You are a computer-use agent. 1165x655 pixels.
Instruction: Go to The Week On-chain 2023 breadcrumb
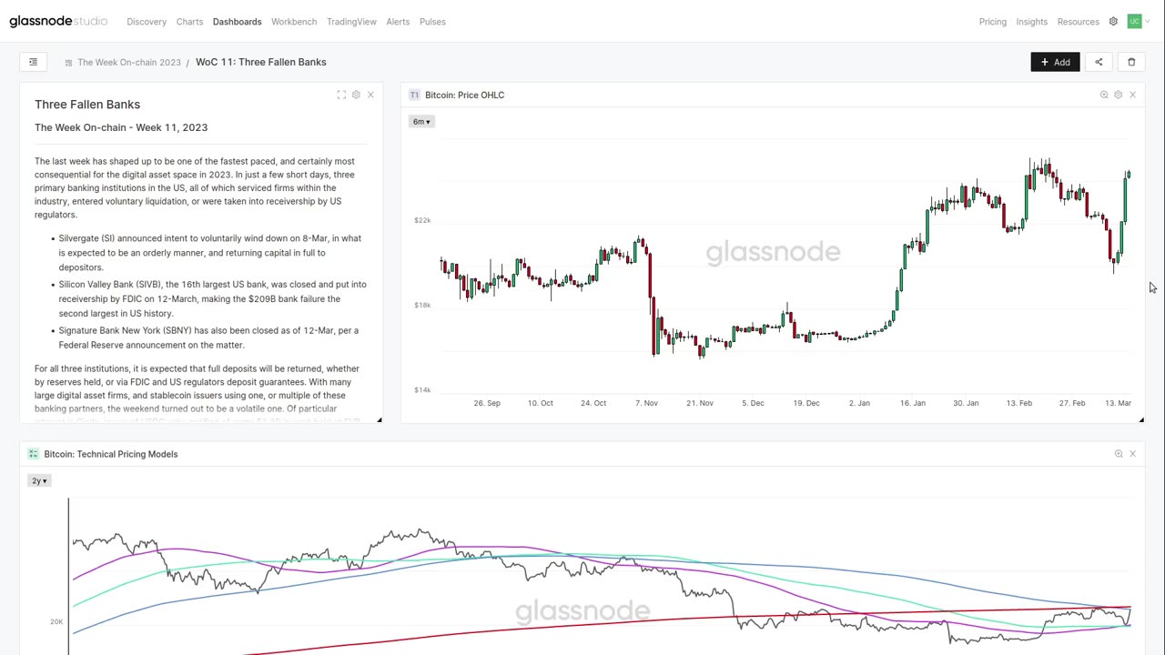click(129, 62)
